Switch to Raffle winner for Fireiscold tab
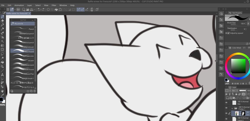Screen dimensions: 250x121 click(16, 13)
